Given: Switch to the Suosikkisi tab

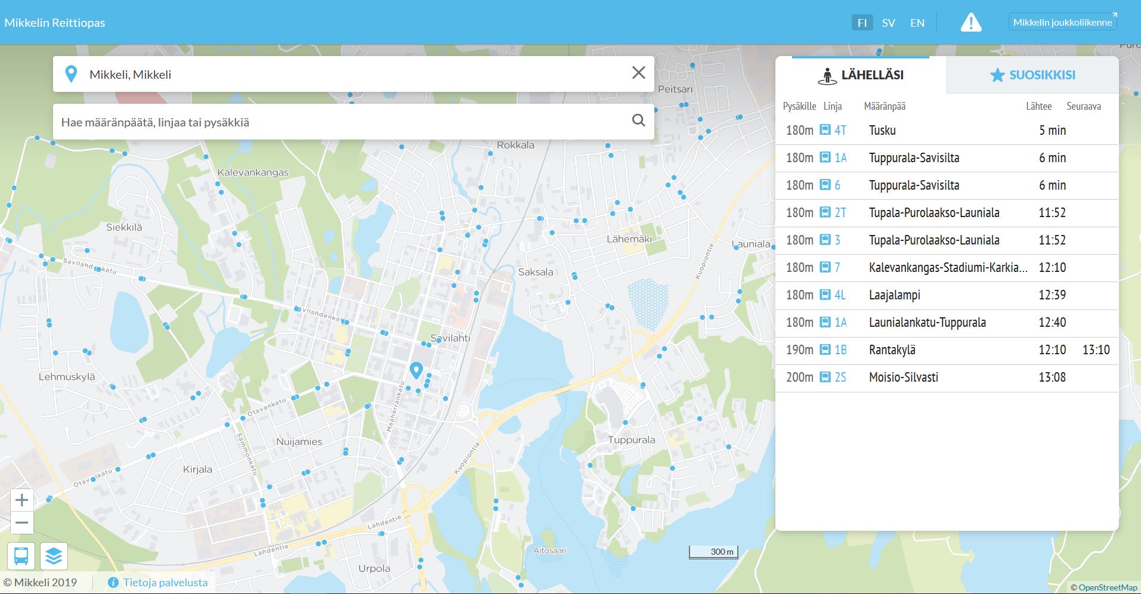Looking at the screenshot, I should pyautogui.click(x=1032, y=75).
